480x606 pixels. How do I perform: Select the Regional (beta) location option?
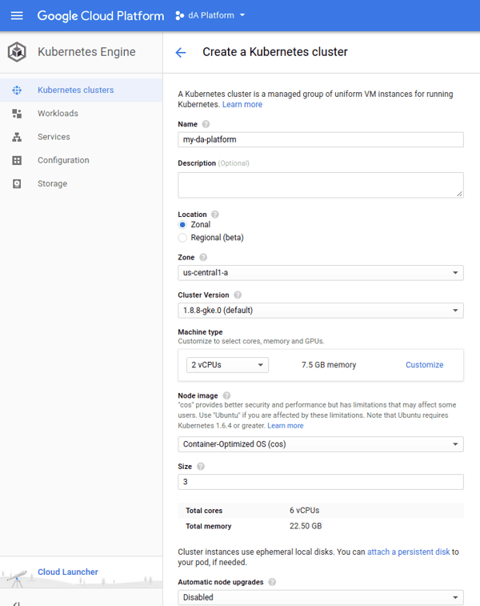182,237
